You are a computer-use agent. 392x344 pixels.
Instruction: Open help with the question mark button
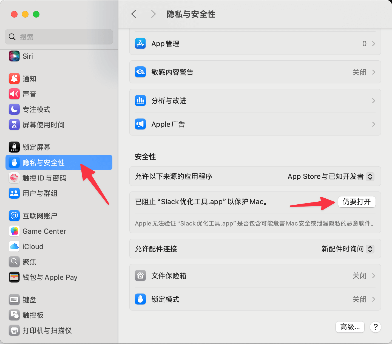[376, 327]
